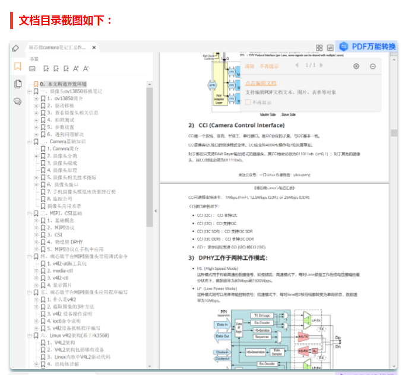Select bookmark 5. 参数设置
Viewport: 402px width, 375px height.
click(61, 128)
